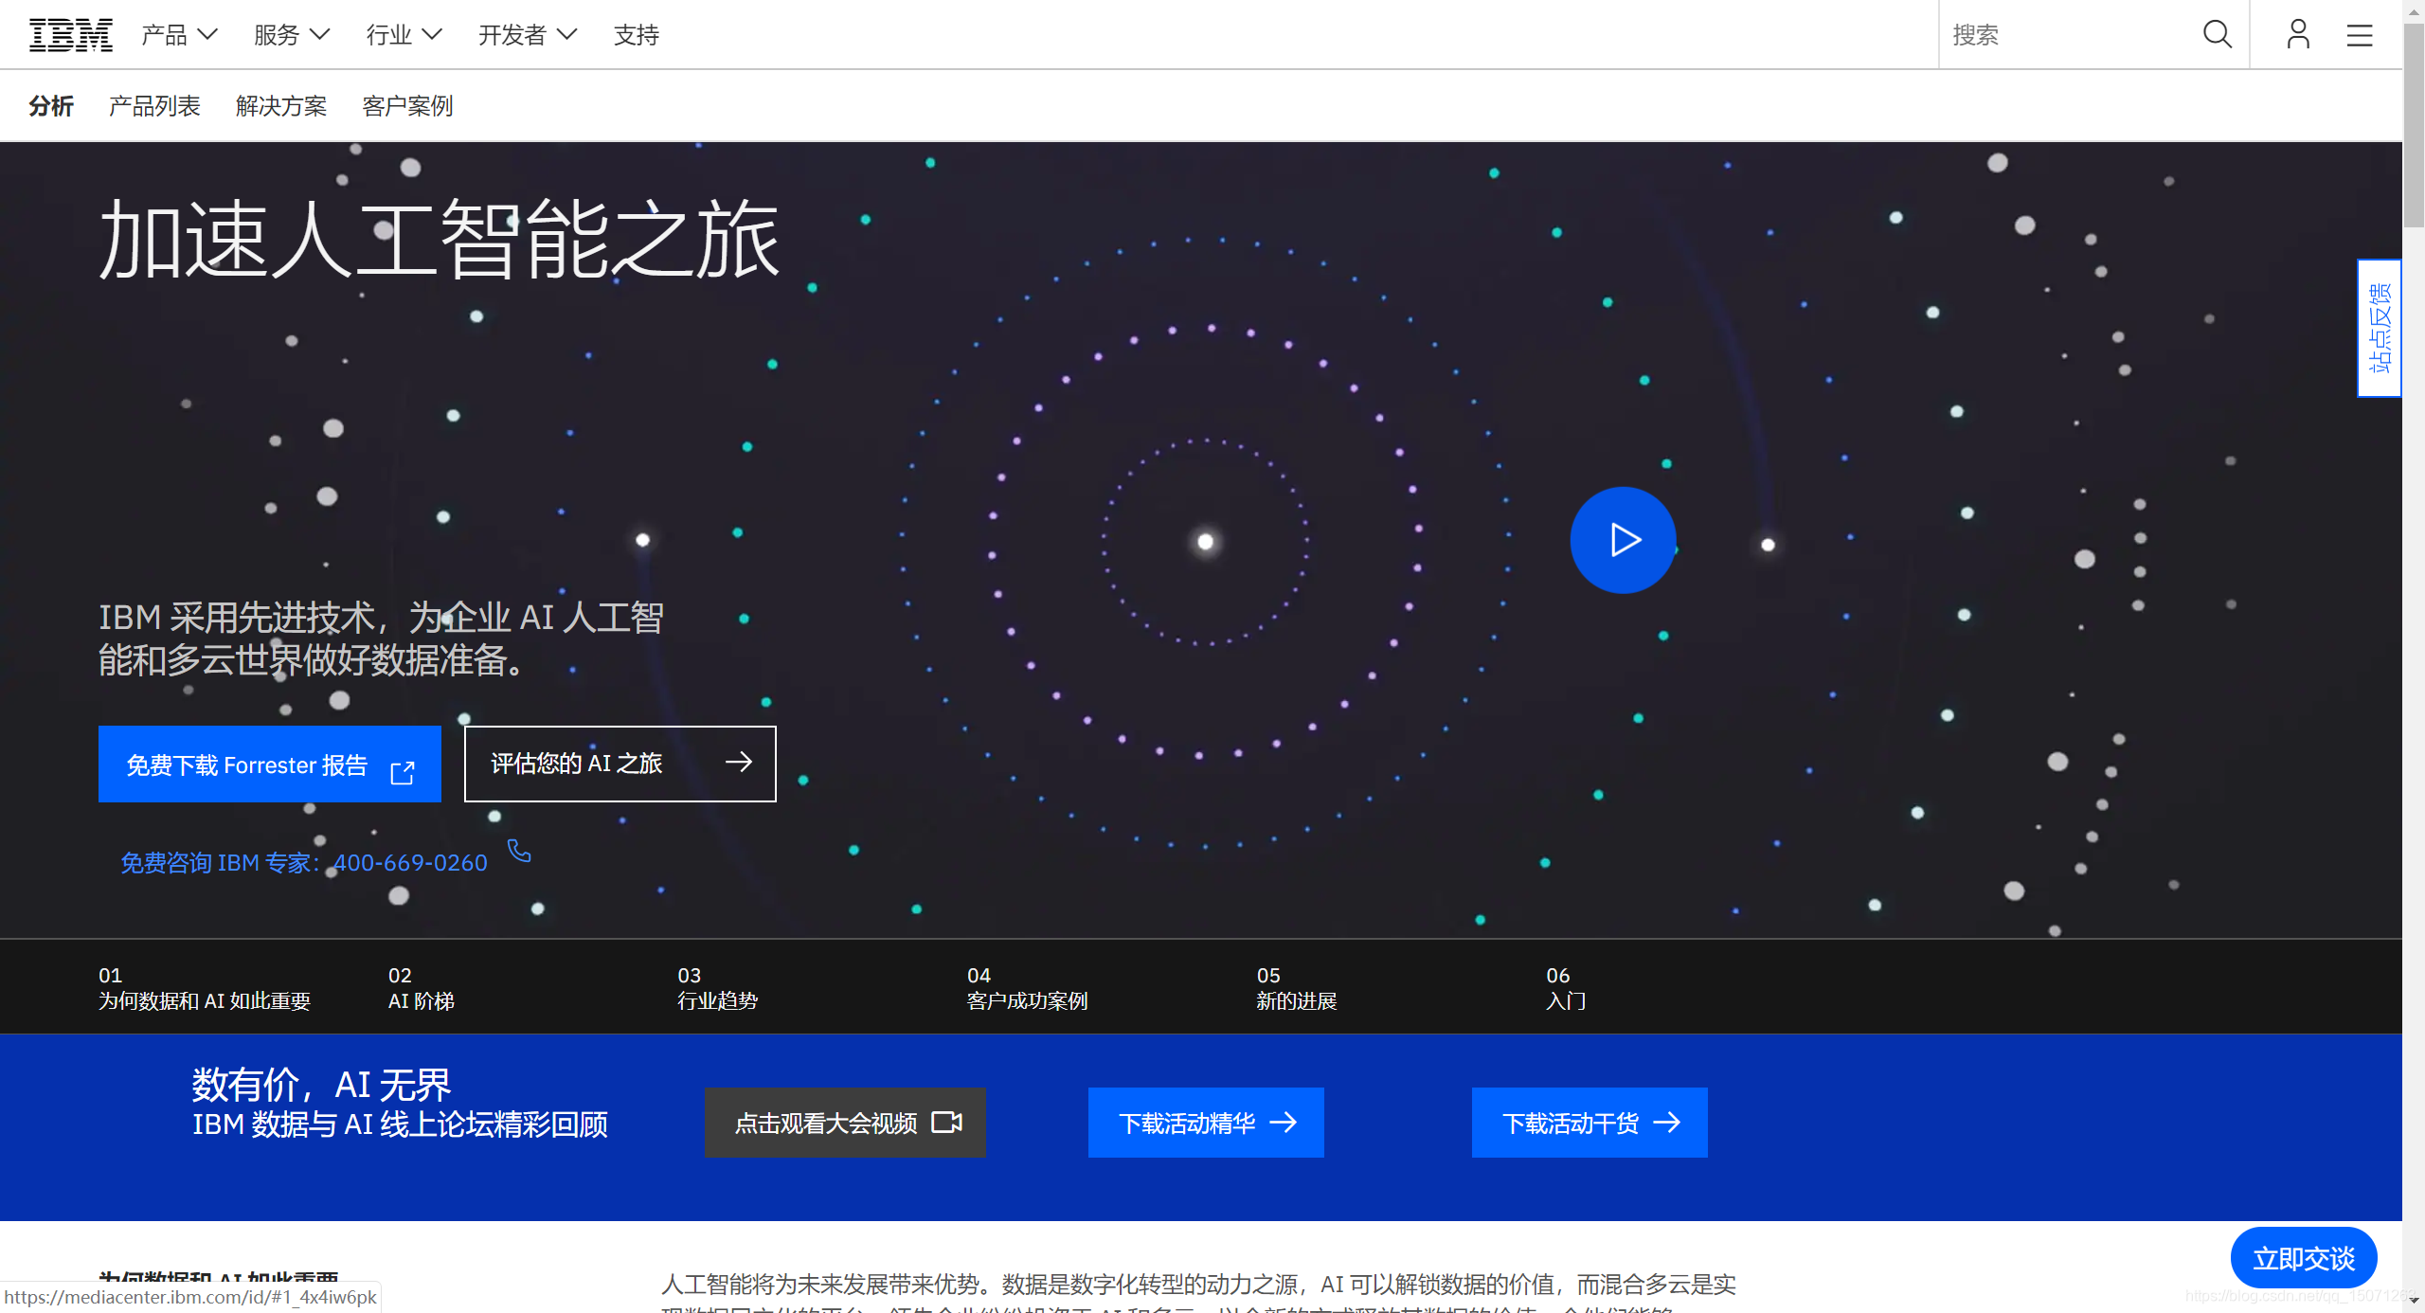Click 评估您的 AI 之旅 button
The width and height of the screenshot is (2425, 1313).
[620, 764]
